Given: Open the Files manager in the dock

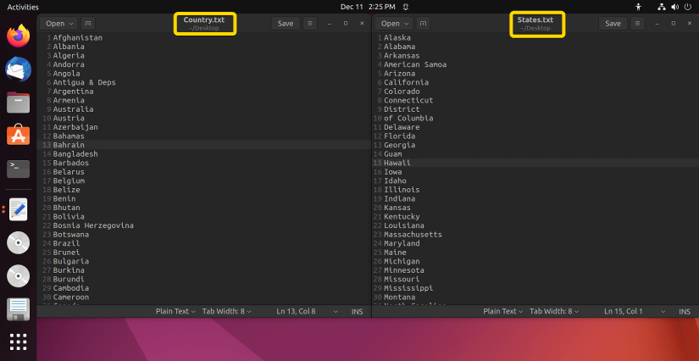Looking at the screenshot, I should pos(19,103).
